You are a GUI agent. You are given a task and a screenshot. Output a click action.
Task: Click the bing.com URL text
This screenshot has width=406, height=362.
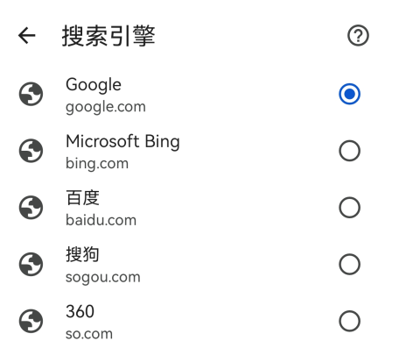coord(97,164)
